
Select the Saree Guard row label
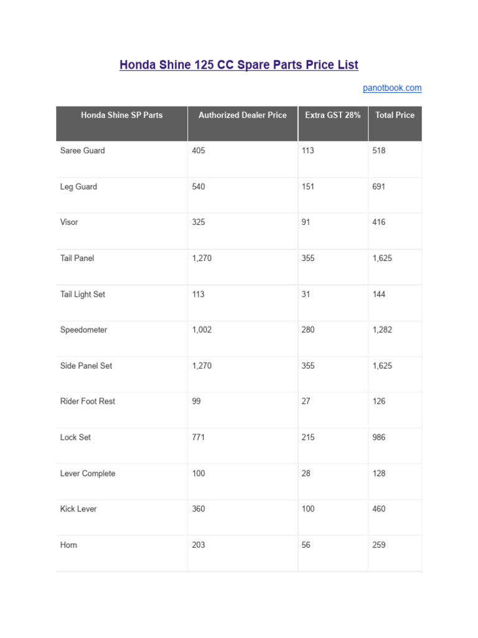tap(83, 150)
